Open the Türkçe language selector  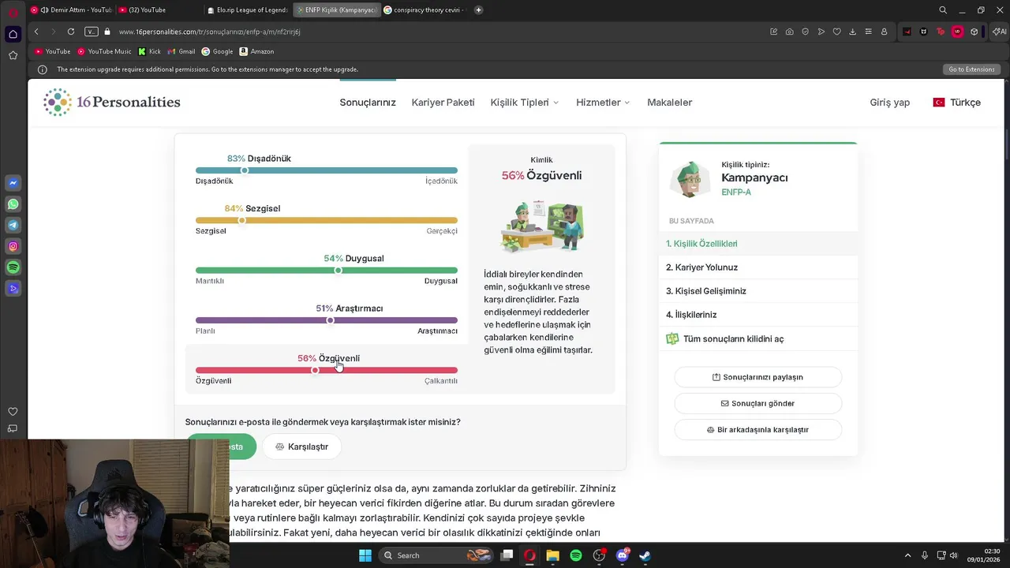coord(956,103)
